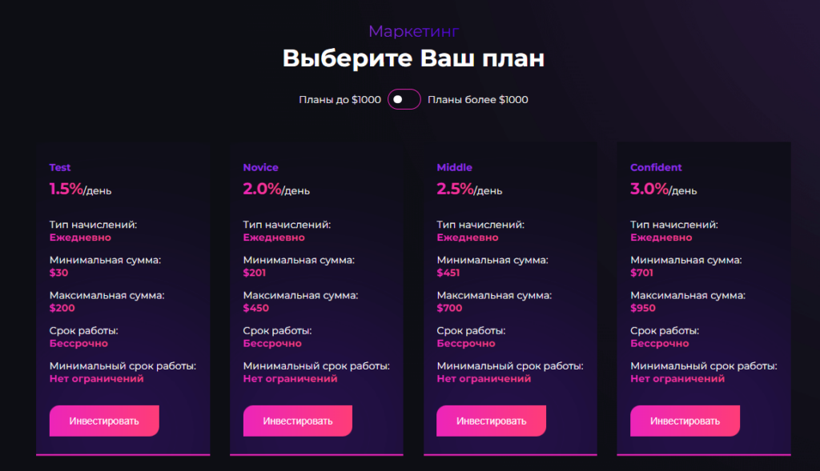Click the 1.5% daily rate on Test plan
The height and width of the screenshot is (471, 820).
click(x=66, y=190)
